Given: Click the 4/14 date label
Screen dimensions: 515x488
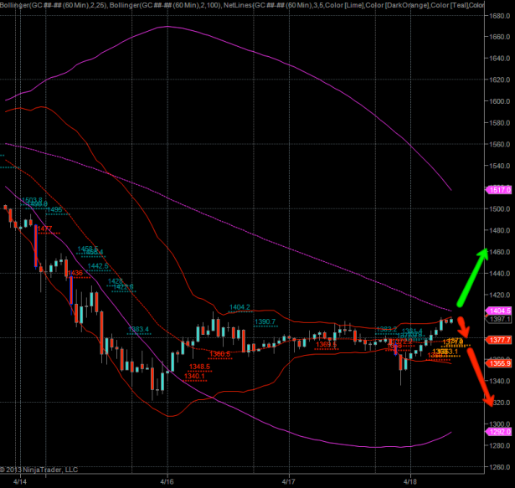Looking at the screenshot, I should (20, 482).
